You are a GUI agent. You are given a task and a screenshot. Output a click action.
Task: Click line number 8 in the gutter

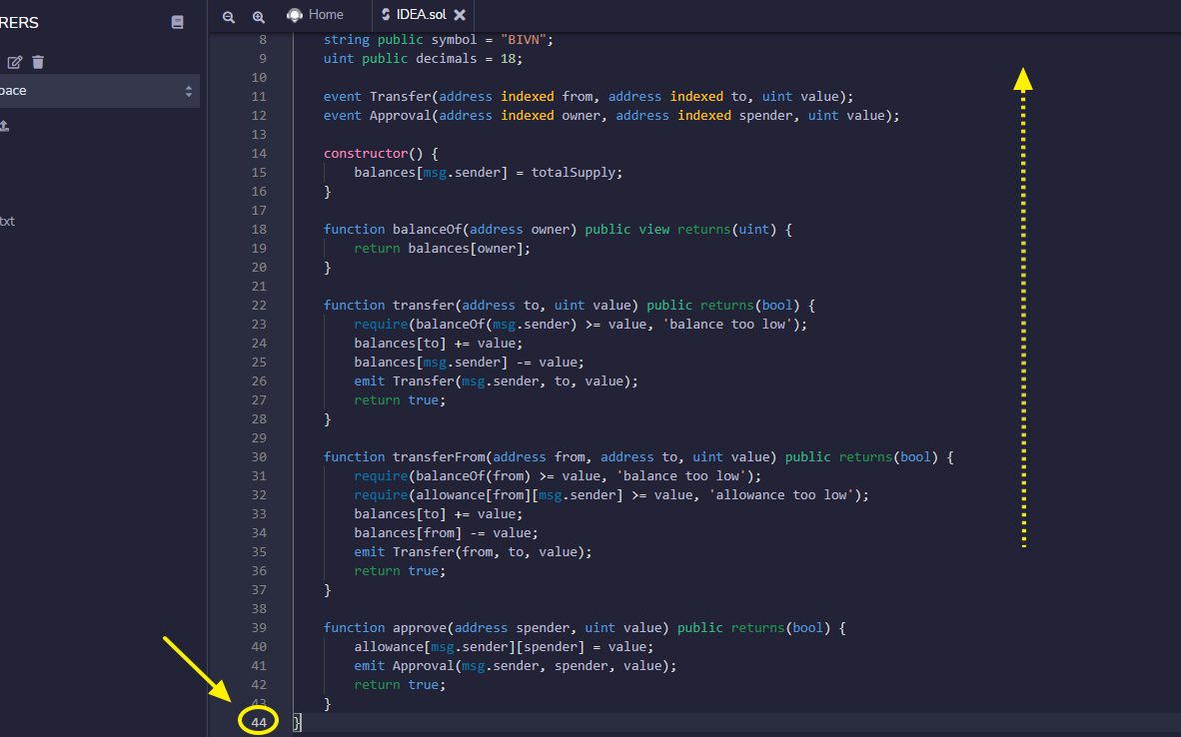tap(262, 39)
